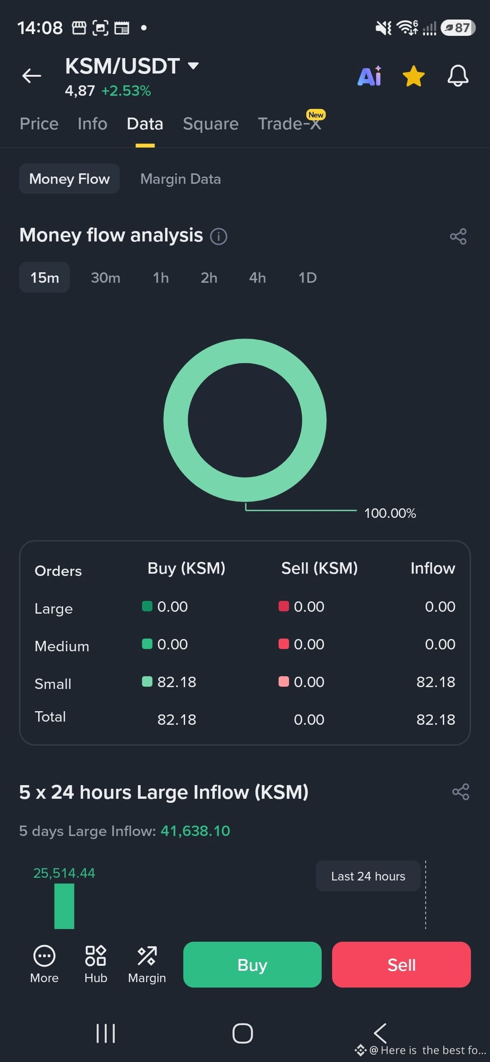Tap the red Sell button
This screenshot has width=490, height=1062.
401,964
